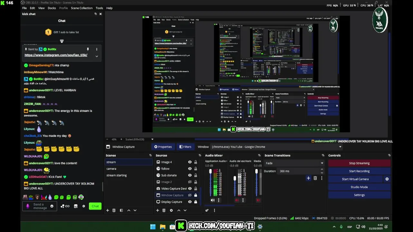Increase transition duration stepper arrow
Viewport: 413px width, 232px height.
pos(322,170)
